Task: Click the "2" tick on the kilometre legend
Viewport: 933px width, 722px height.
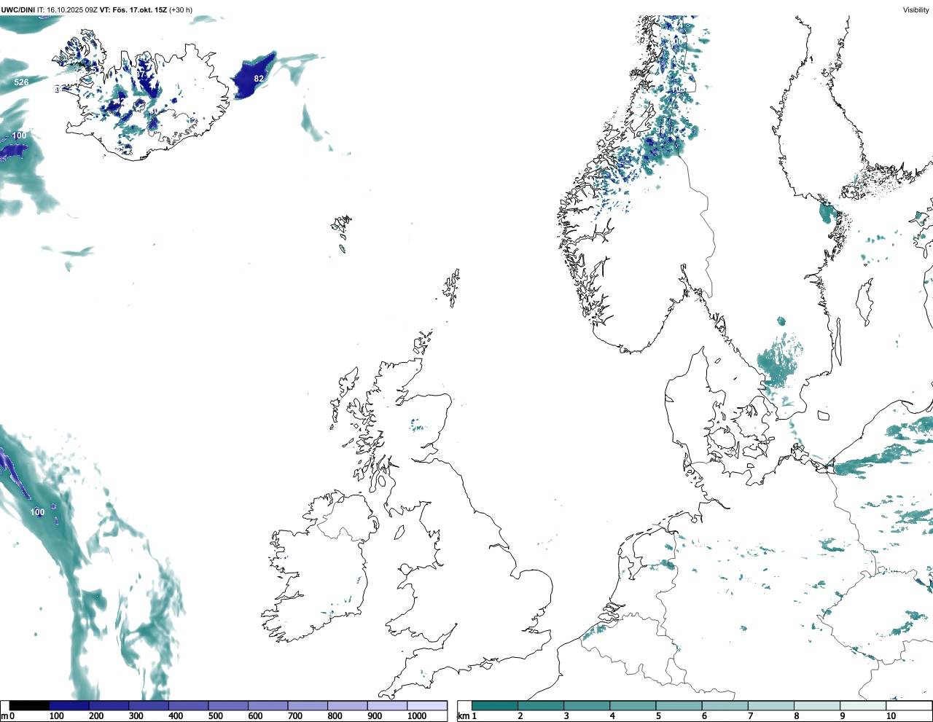Action: [x=520, y=716]
